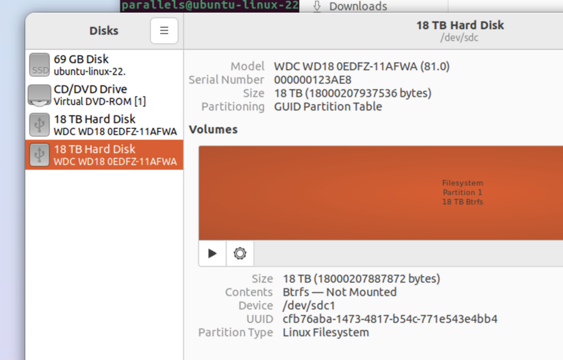Mount the selected partition with play button
563x360 pixels.
click(x=212, y=254)
